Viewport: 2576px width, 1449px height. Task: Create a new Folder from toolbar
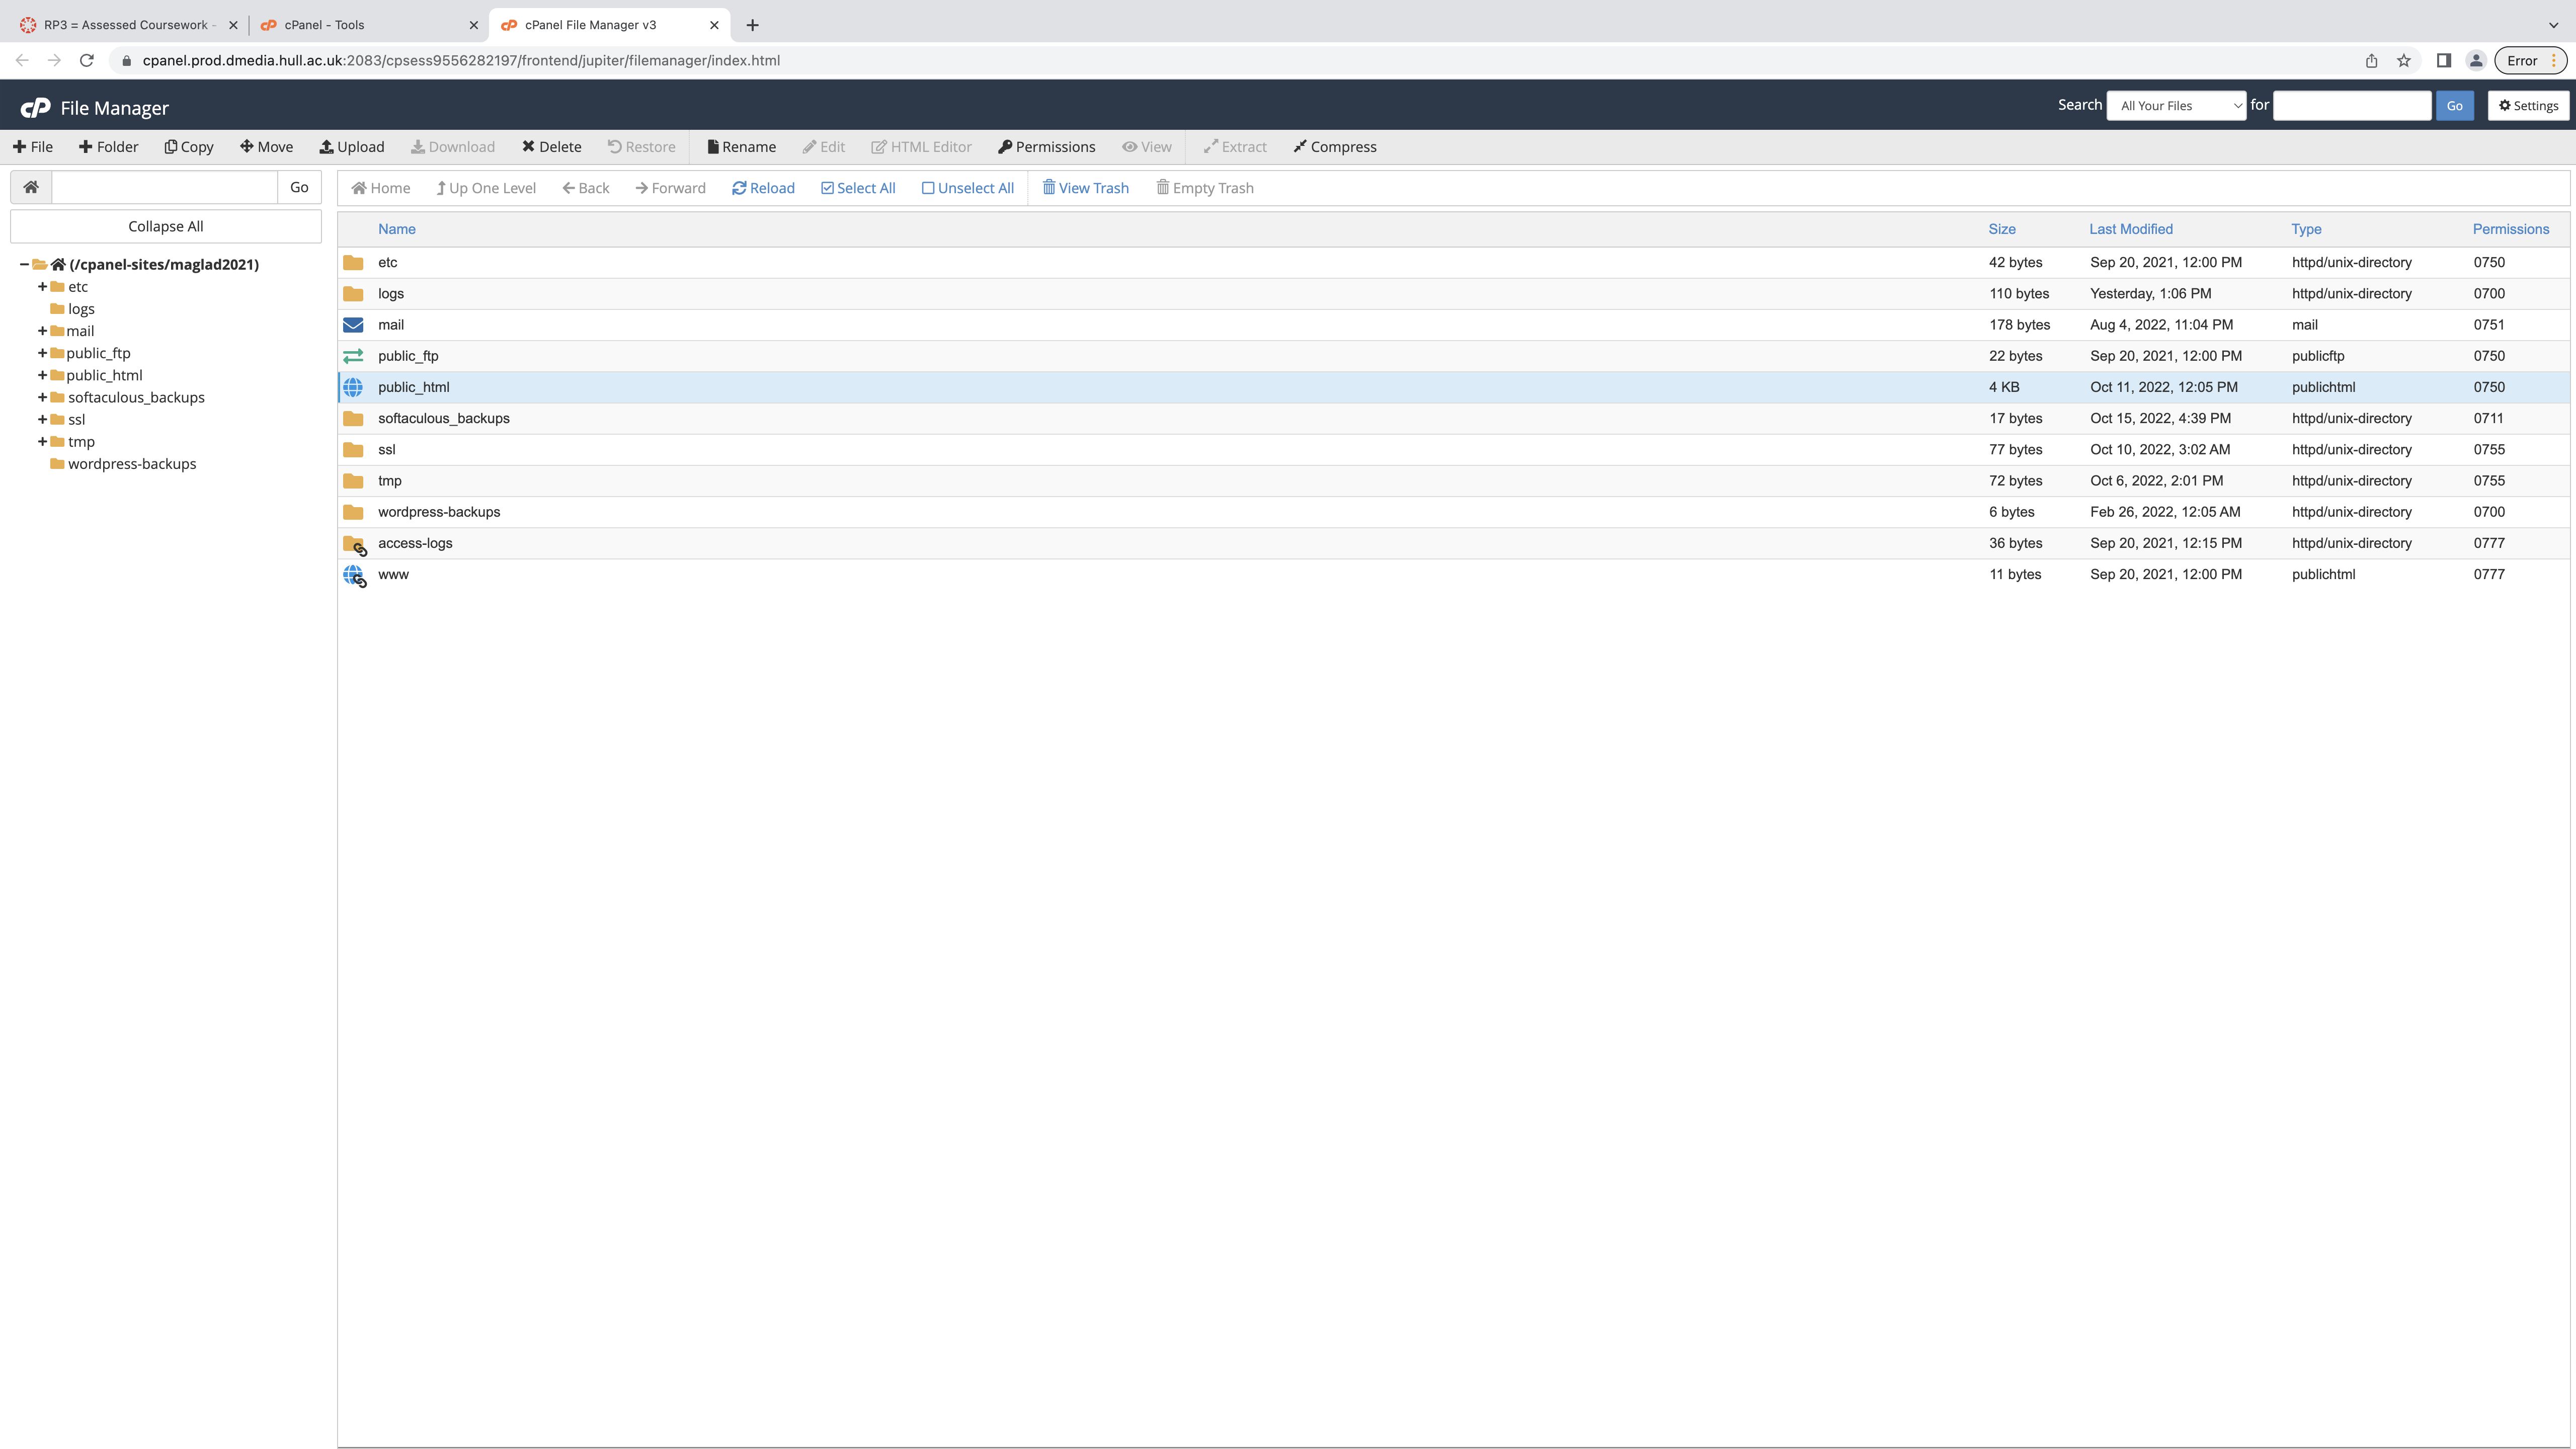click(x=108, y=147)
